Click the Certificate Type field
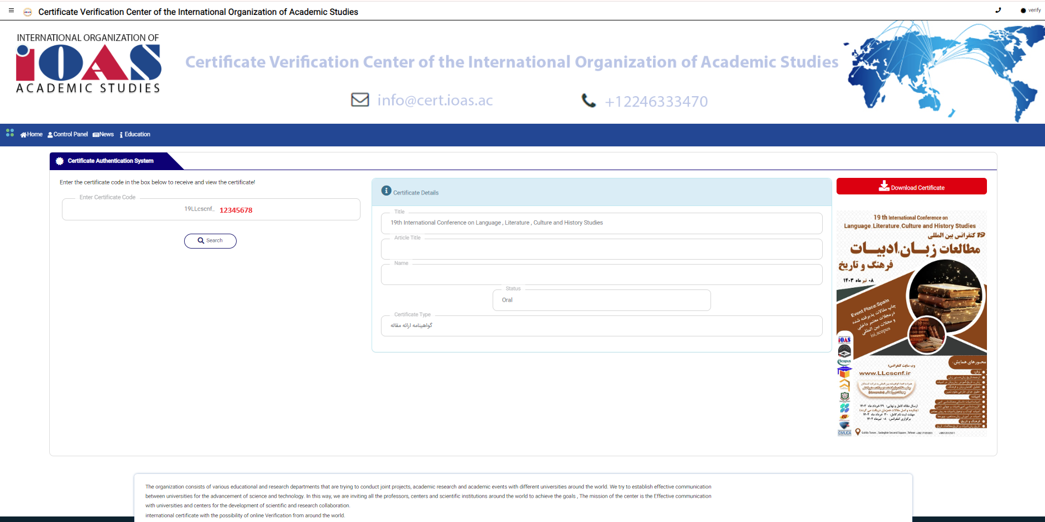Viewport: 1045px width, 522px height. (602, 326)
